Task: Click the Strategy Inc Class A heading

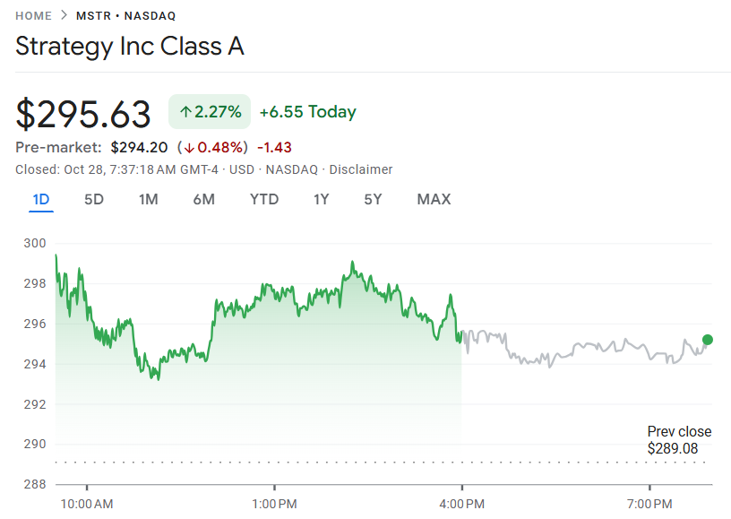Action: tap(130, 47)
